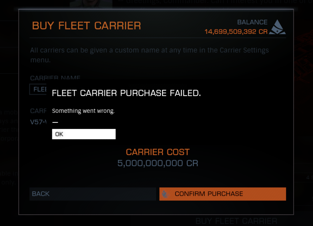Click the faded Buy Fleet Carrier label below dialog

pyautogui.click(x=236, y=221)
